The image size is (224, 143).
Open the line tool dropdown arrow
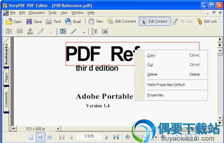tap(84, 33)
